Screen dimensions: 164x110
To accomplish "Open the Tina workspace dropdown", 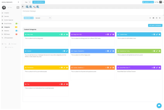I will (28, 2).
